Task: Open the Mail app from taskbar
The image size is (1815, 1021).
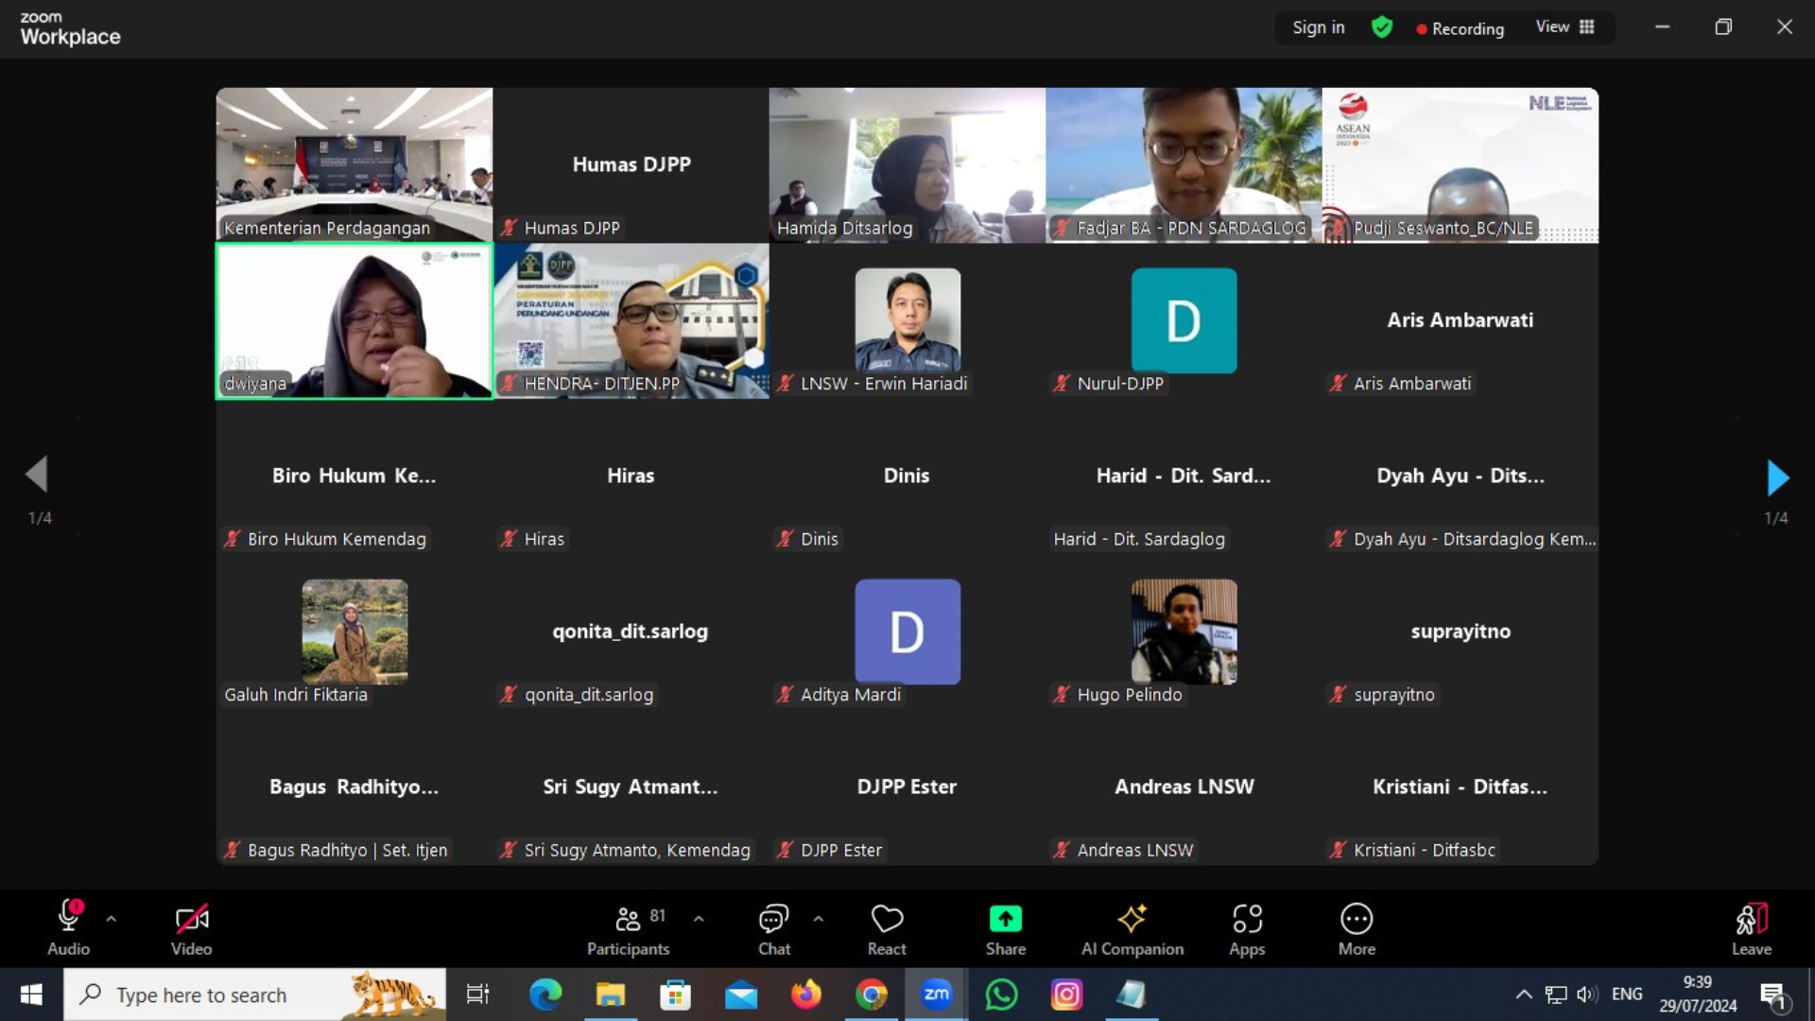Action: click(x=741, y=995)
